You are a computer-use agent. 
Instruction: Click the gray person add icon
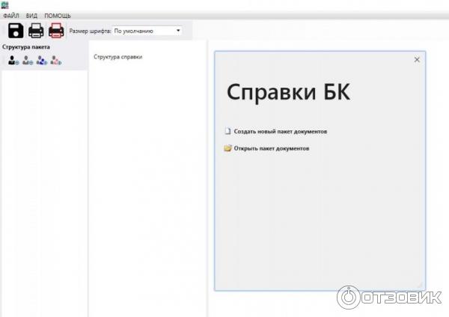(28, 61)
